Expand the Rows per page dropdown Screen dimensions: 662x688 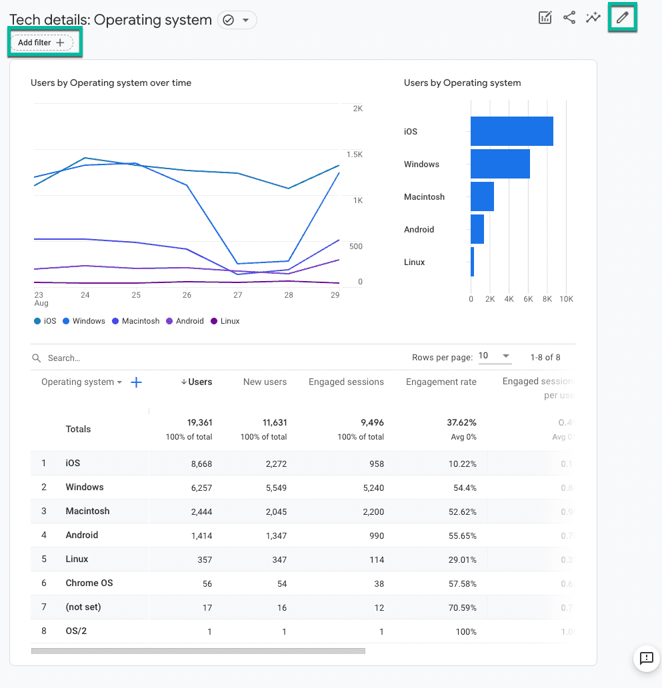(495, 356)
